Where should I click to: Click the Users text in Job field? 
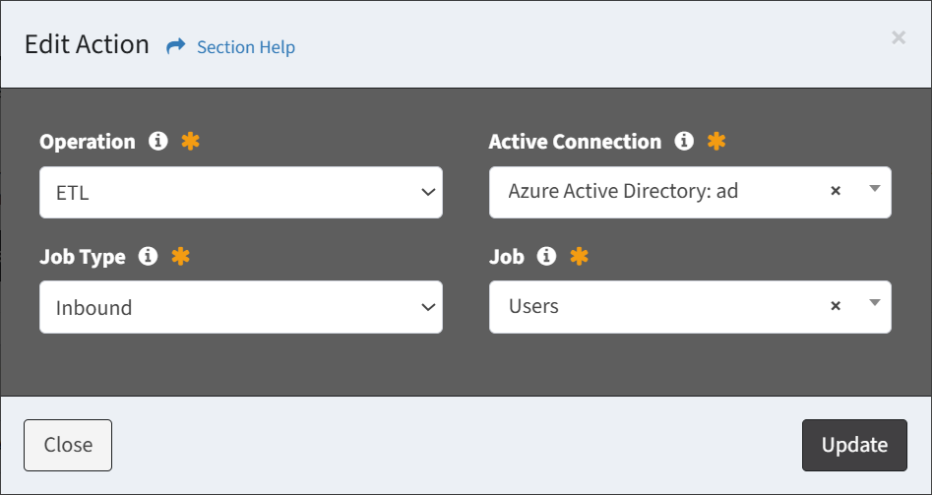click(x=533, y=306)
